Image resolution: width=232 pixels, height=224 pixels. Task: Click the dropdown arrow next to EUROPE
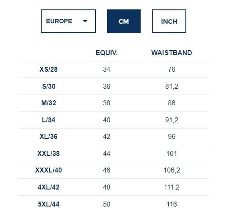tap(85, 21)
